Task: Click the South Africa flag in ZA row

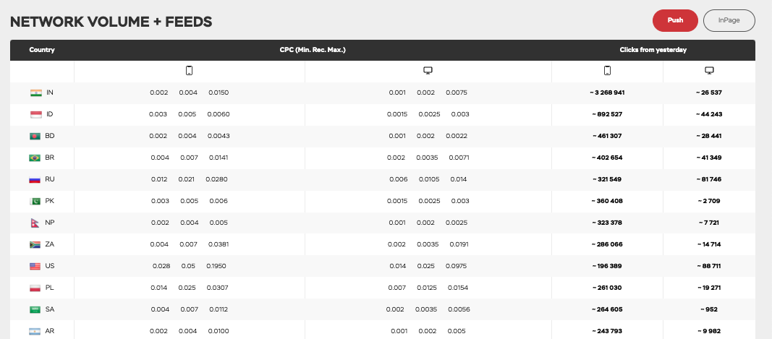Action: coord(35,244)
